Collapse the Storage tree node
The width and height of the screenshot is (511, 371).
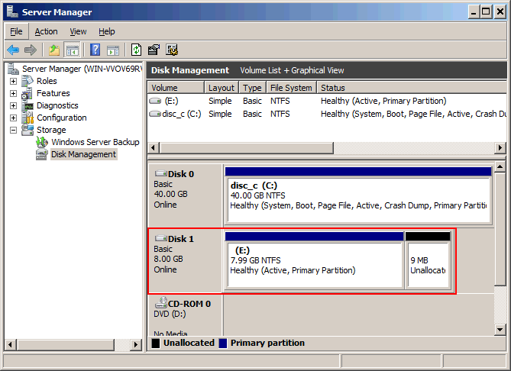[x=13, y=131]
